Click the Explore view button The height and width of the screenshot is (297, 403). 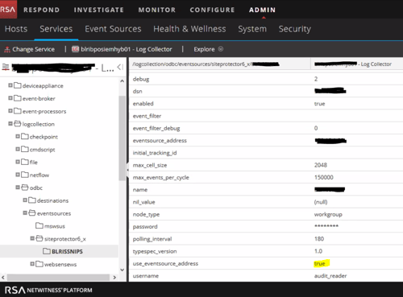(209, 49)
